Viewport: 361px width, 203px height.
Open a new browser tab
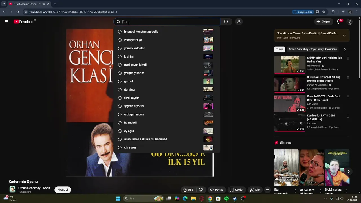[x=55, y=4]
